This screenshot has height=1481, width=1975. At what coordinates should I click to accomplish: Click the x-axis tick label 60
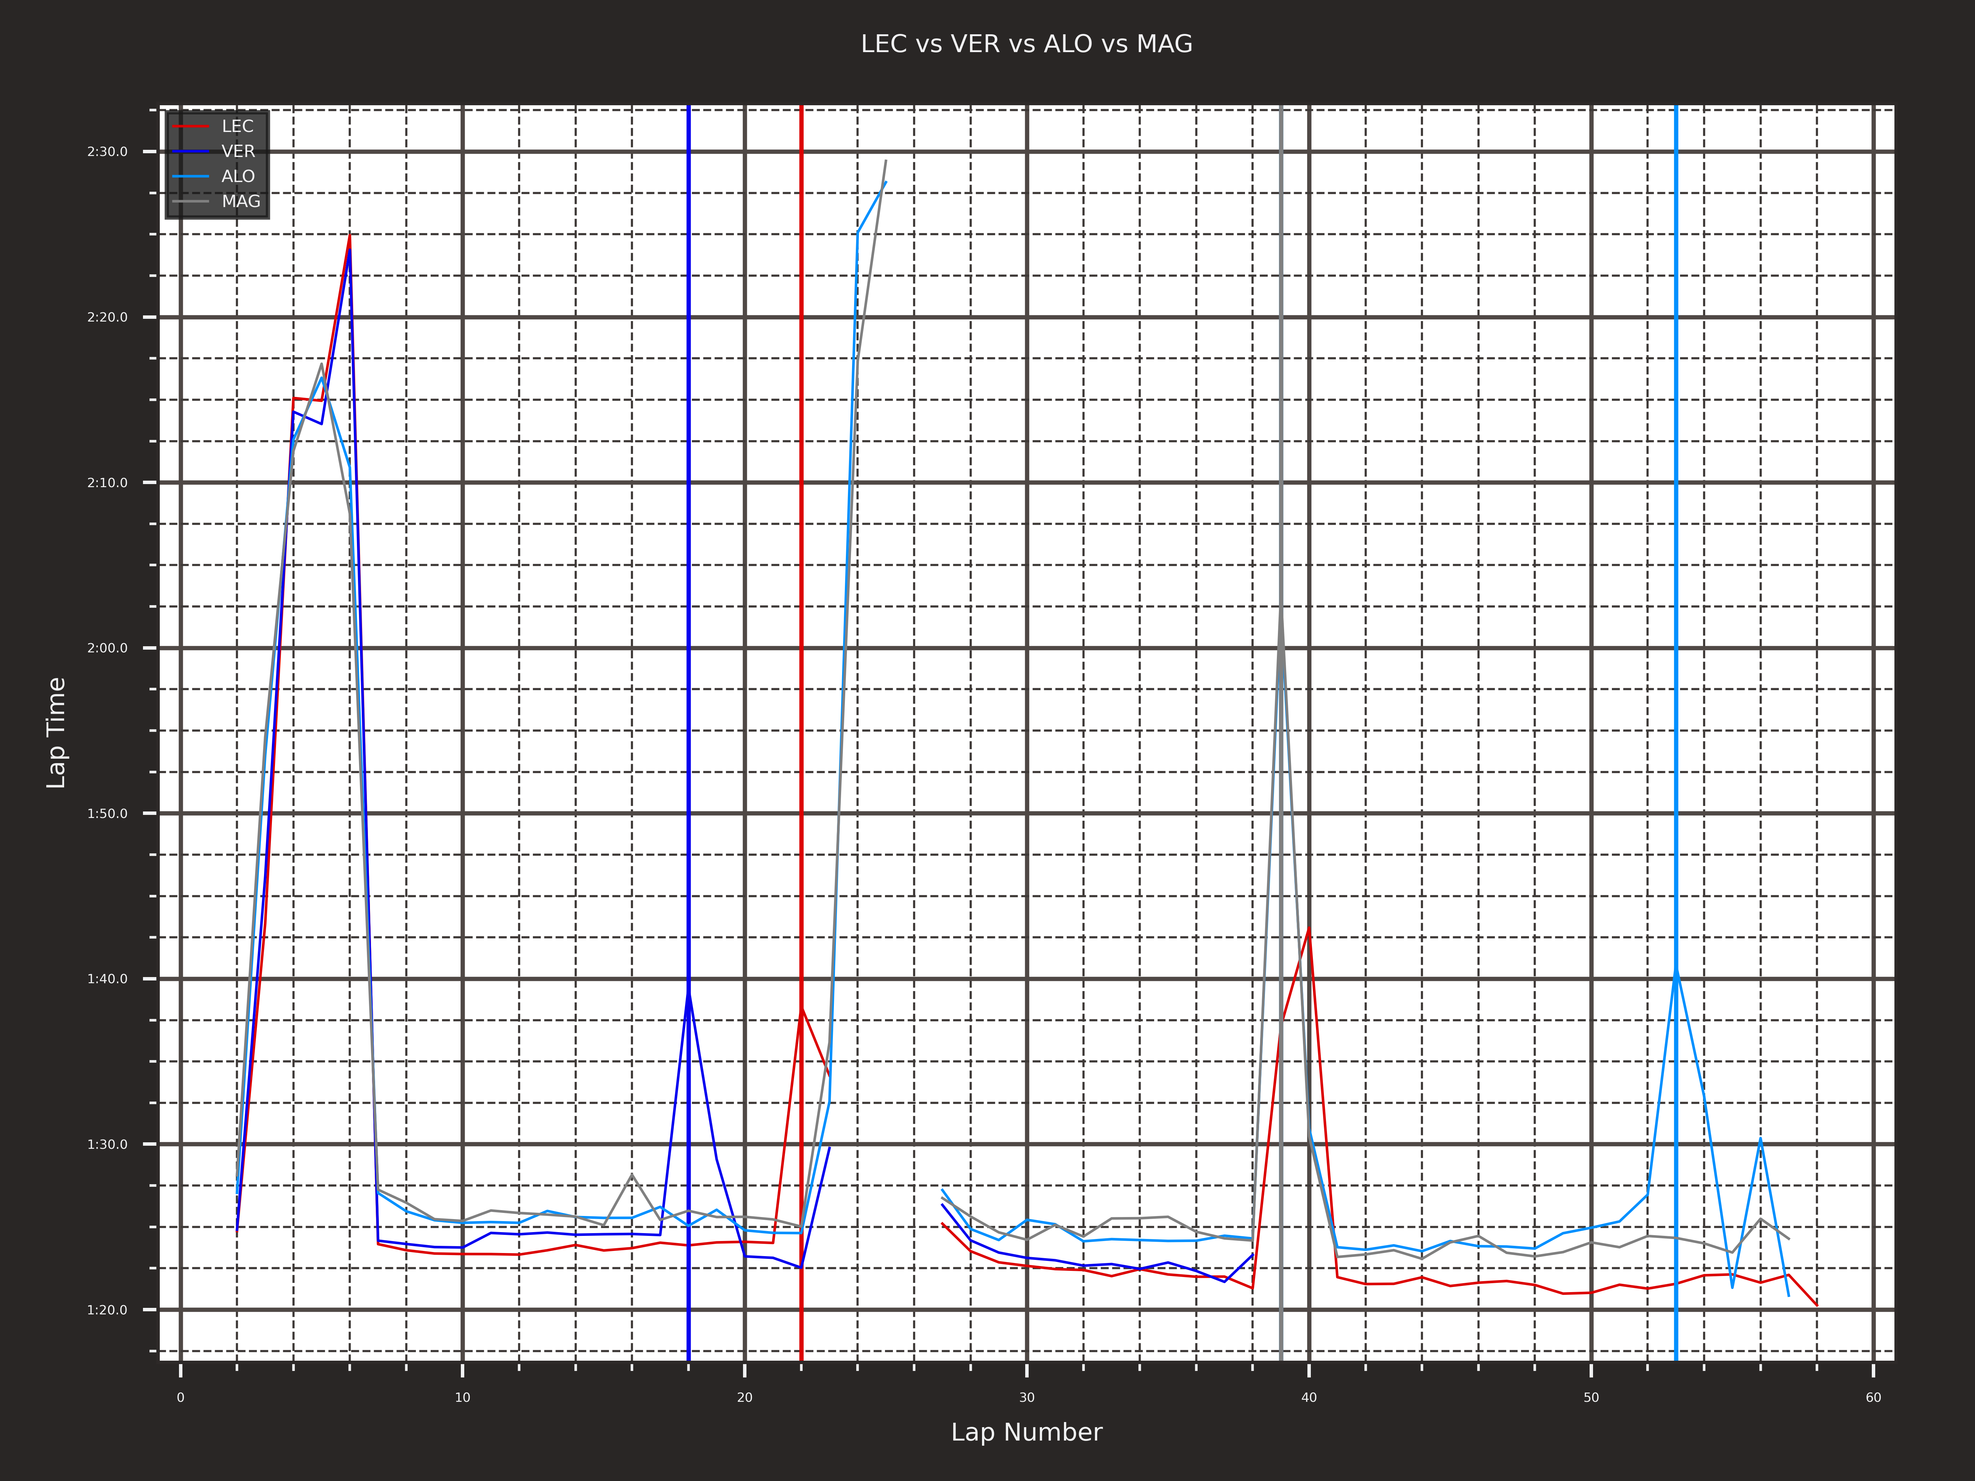pos(1873,1398)
